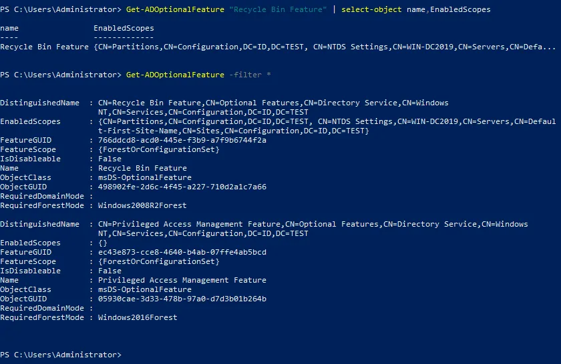The image size is (561, 364).
Task: Click the Recycle Bin Feature table row
Action: [x=44, y=47]
